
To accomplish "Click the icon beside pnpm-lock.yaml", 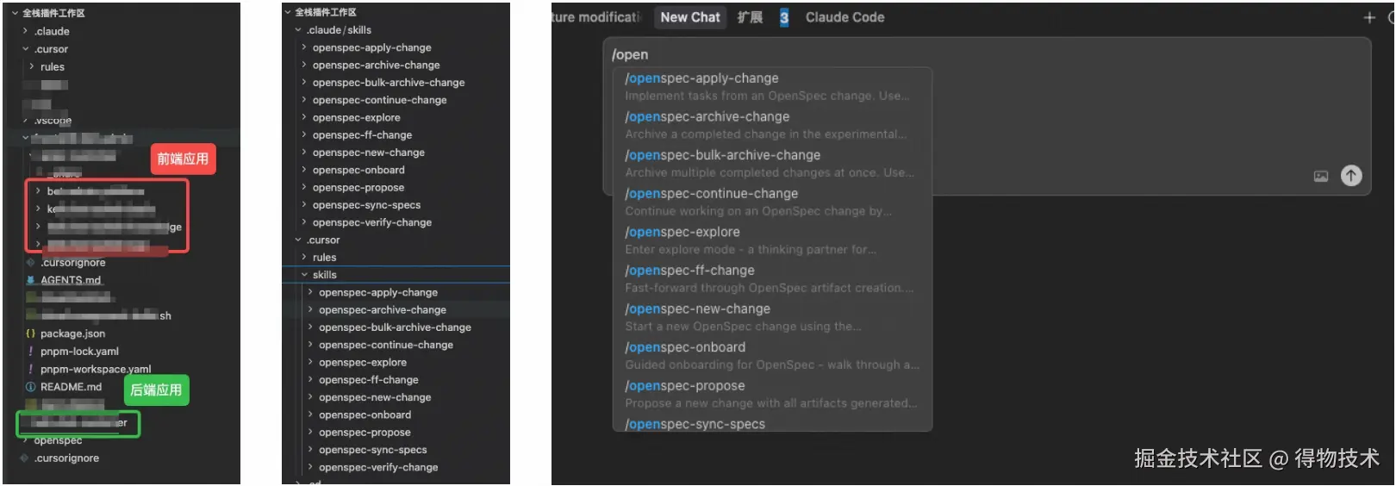I will [31, 352].
